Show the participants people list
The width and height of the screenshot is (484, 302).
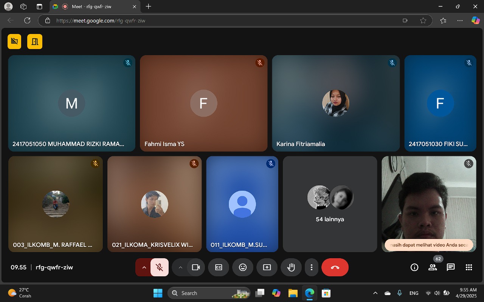click(x=432, y=267)
